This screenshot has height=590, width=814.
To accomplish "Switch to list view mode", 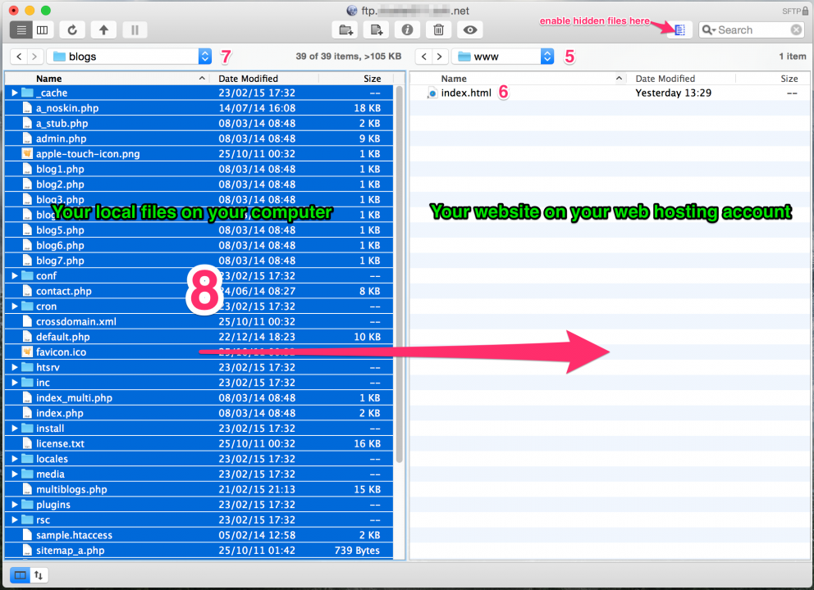I will pos(21,30).
